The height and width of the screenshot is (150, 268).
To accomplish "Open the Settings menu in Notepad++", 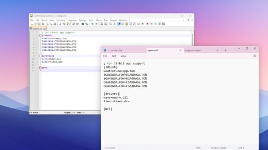I will (83, 20).
